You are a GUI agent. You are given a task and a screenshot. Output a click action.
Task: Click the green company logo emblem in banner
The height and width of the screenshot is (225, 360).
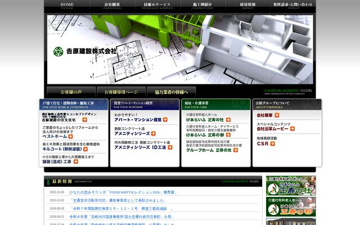pos(58,51)
